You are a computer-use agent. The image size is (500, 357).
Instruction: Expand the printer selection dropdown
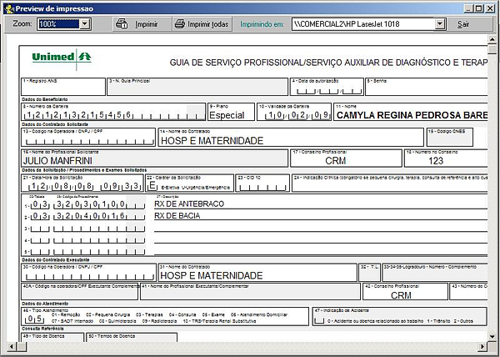point(439,24)
